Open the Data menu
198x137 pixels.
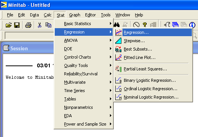[x=34, y=15]
